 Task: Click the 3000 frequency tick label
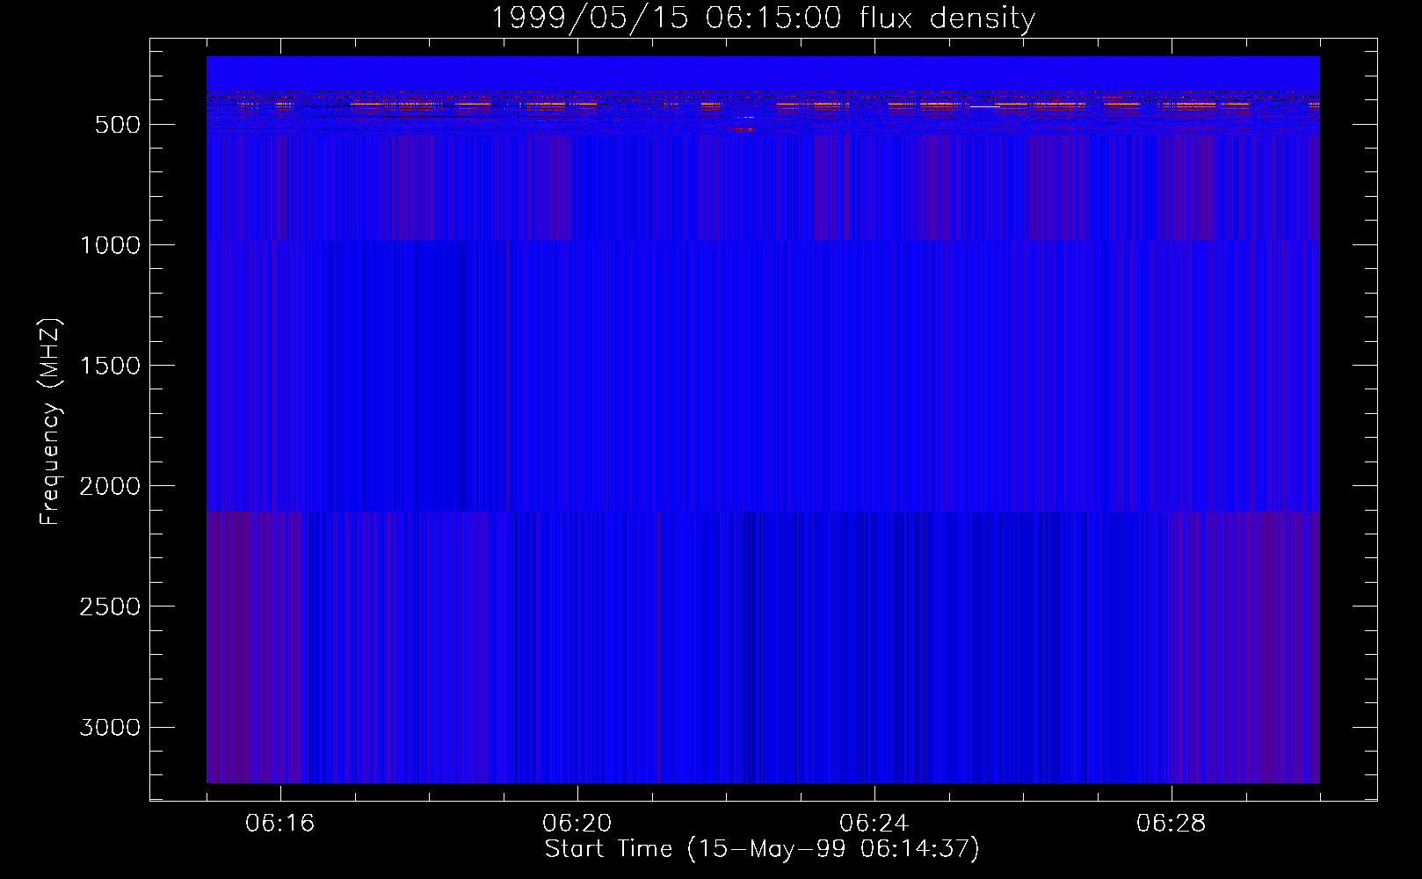pyautogui.click(x=110, y=727)
